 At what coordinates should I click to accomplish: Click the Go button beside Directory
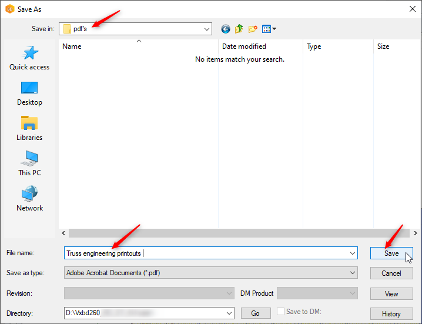(256, 313)
